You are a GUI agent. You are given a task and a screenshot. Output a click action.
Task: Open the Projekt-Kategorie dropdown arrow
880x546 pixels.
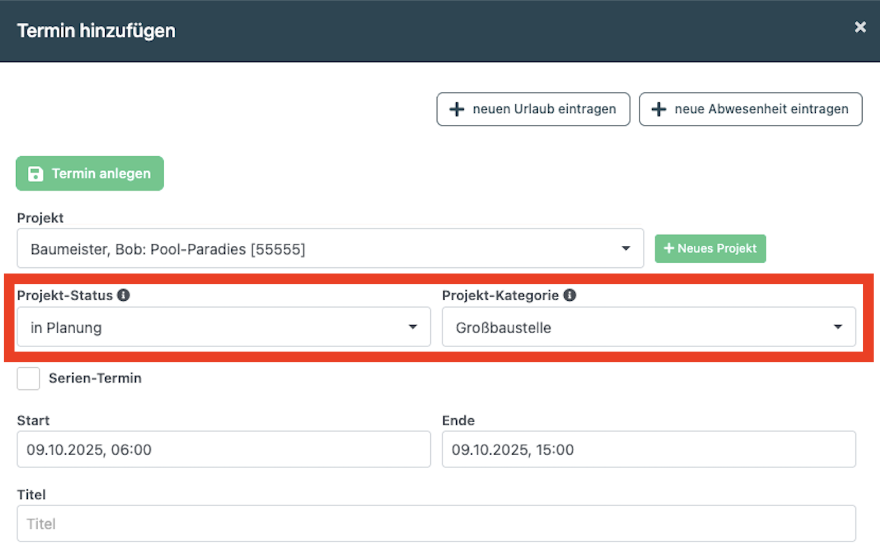[837, 327]
